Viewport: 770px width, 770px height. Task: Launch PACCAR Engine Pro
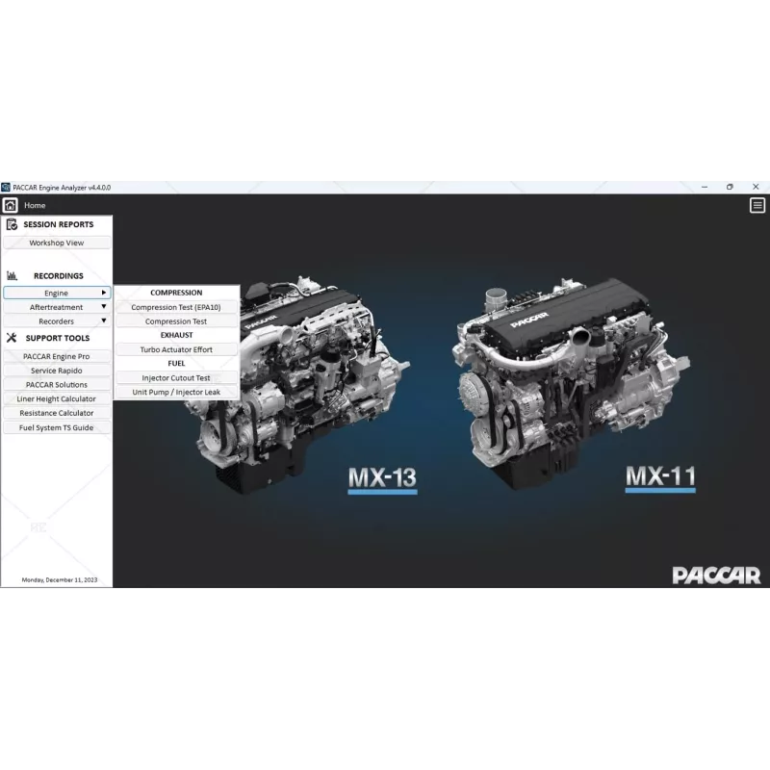point(56,355)
